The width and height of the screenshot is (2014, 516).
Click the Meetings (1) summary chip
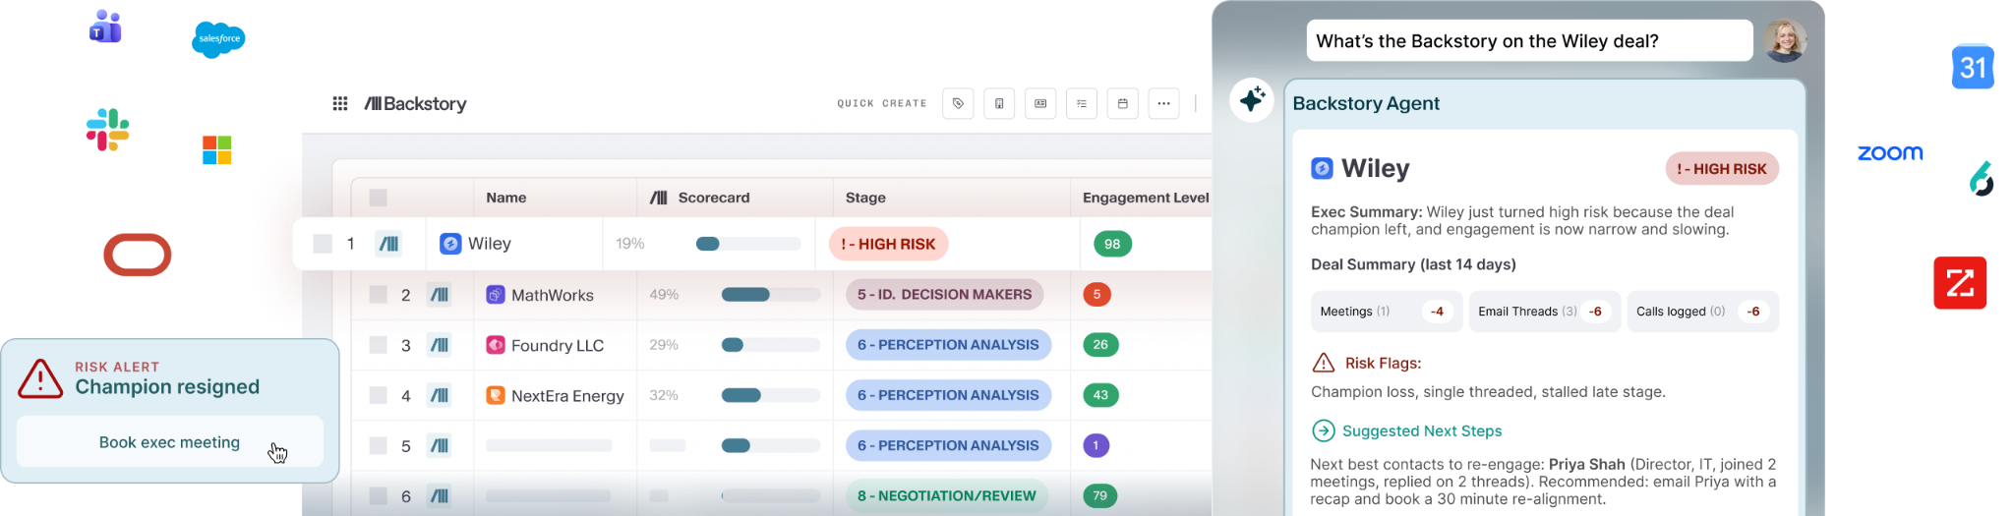coord(1387,312)
